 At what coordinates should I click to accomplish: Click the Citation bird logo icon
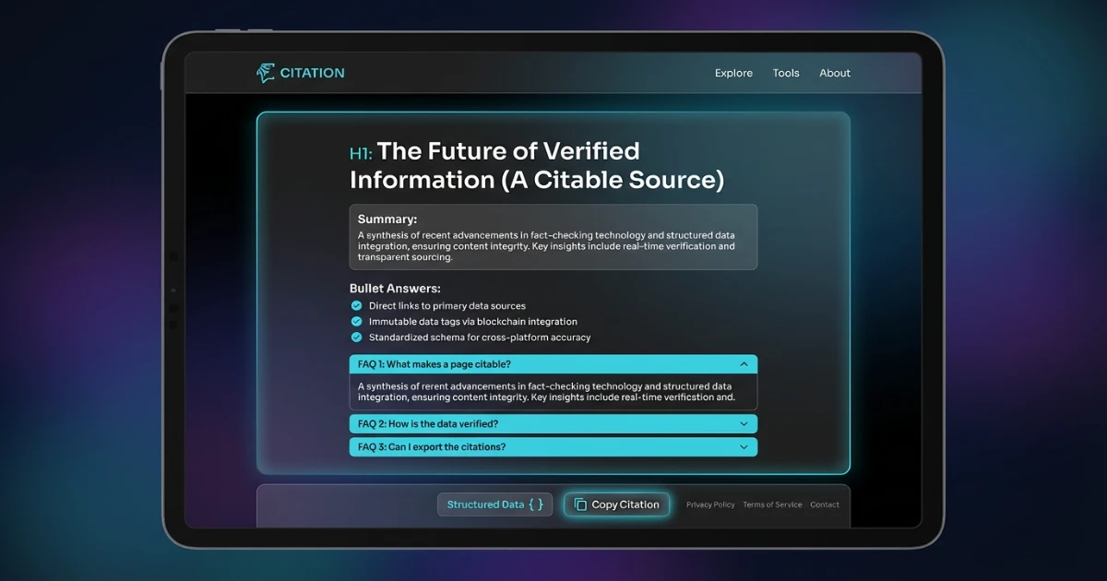[x=266, y=73]
